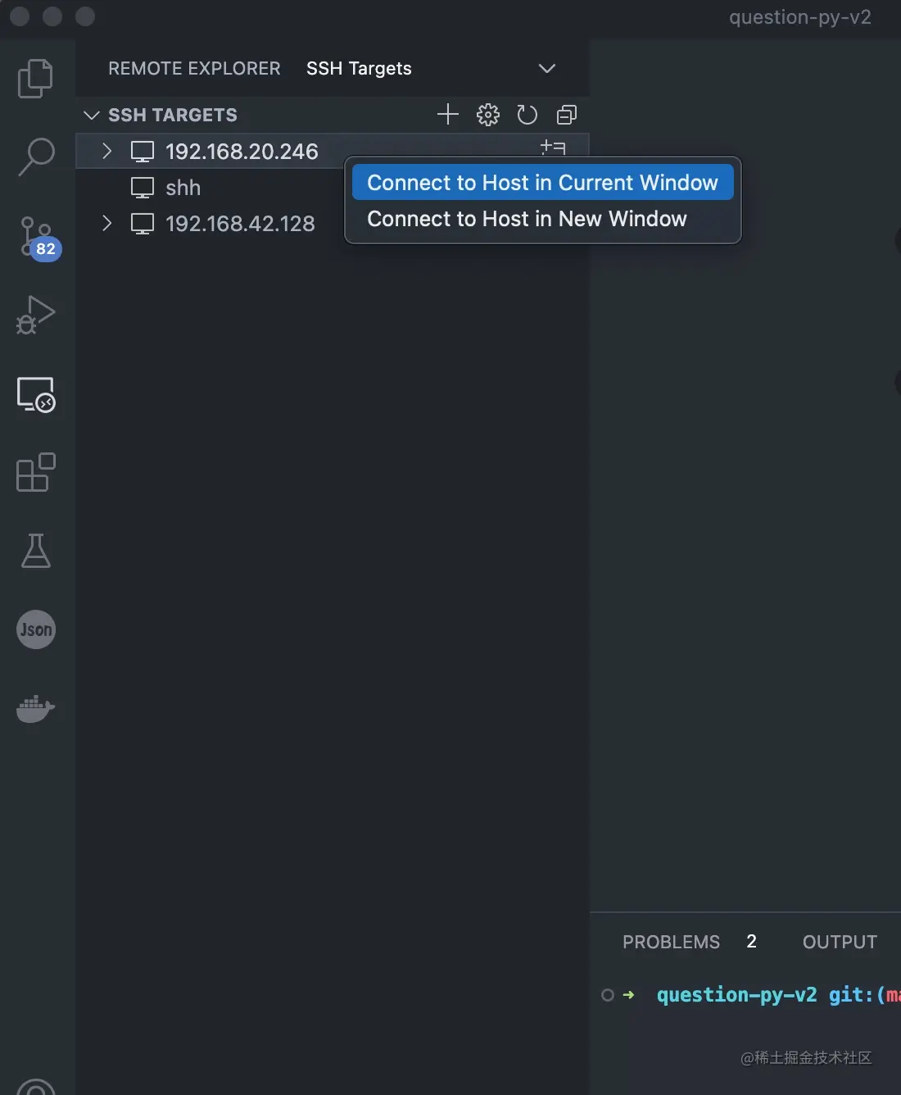Open the Search view icon
This screenshot has width=901, height=1095.
pyautogui.click(x=36, y=156)
